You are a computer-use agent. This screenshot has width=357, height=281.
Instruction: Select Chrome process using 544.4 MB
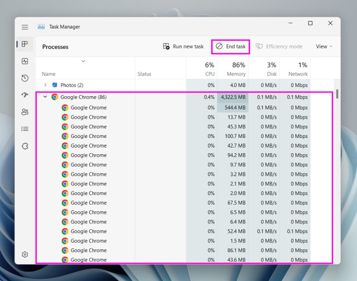pyautogui.click(x=88, y=107)
